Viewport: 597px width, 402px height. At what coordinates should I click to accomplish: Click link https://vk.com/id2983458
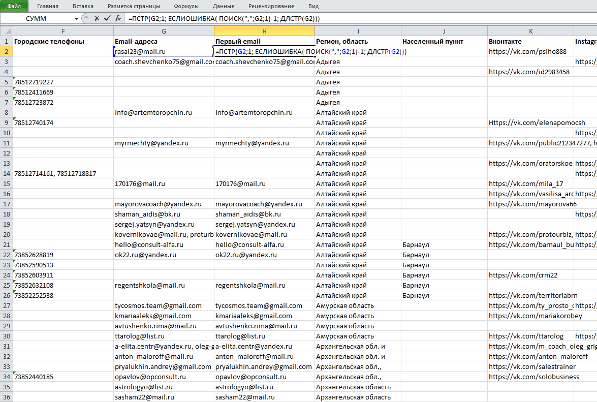(x=529, y=72)
